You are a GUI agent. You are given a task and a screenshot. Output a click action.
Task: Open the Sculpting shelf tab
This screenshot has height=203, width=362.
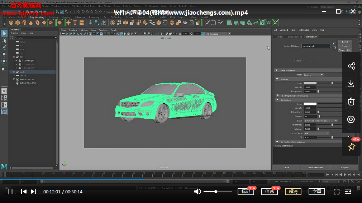[53, 17]
